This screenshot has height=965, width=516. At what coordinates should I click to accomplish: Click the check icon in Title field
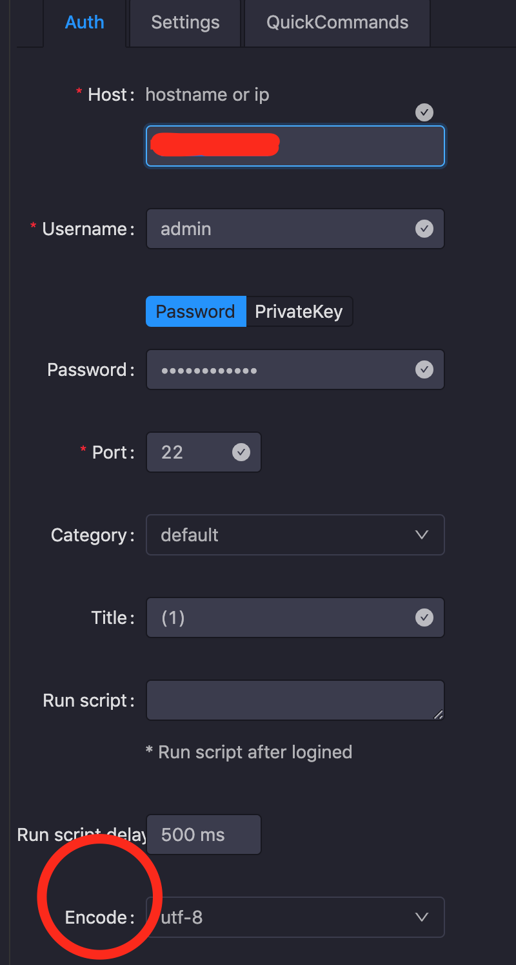point(424,617)
